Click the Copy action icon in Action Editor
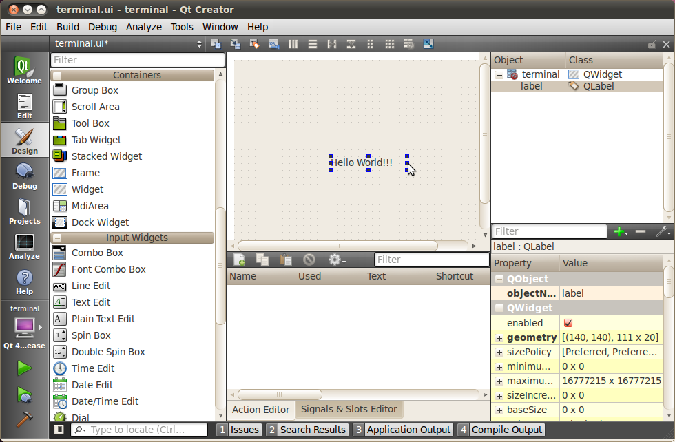 [x=262, y=260]
